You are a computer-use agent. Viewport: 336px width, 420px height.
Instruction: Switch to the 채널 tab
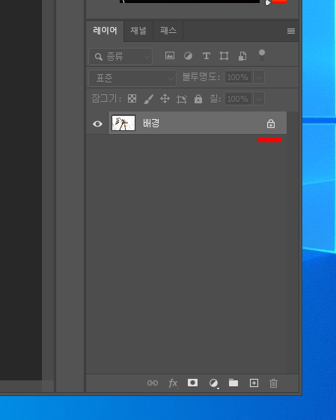tap(138, 31)
